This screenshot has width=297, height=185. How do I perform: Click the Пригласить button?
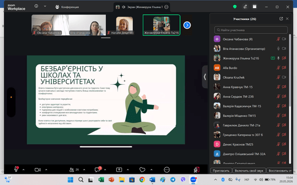[221, 171]
